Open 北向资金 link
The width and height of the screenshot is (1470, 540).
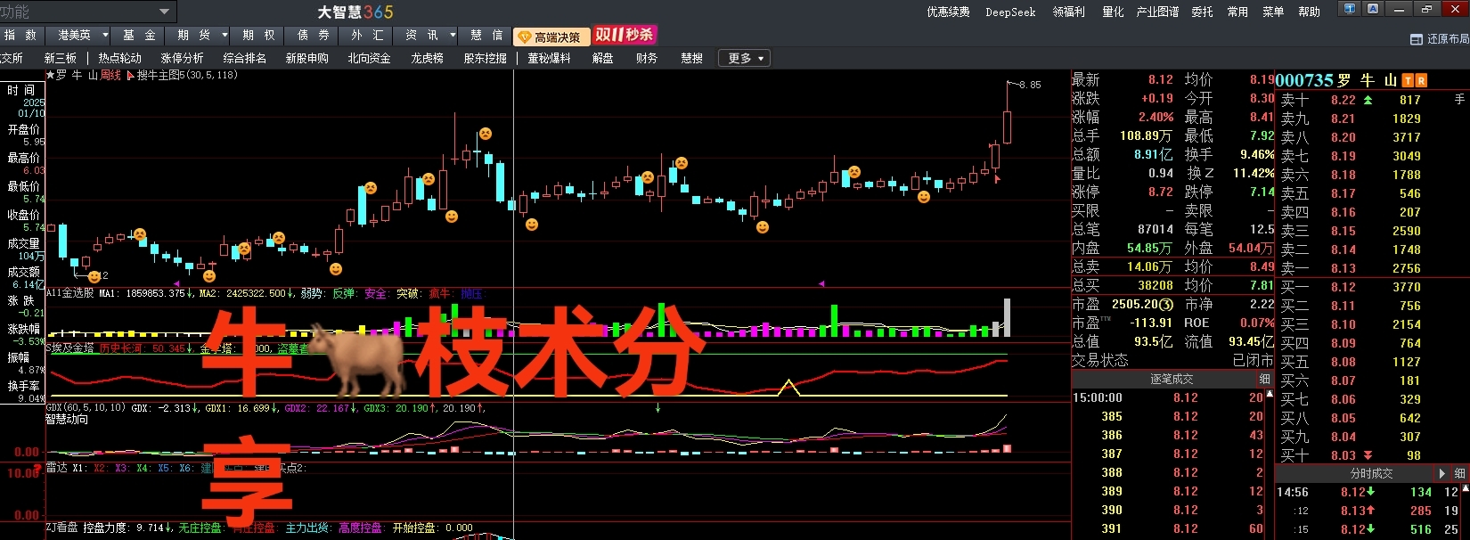tap(369, 58)
